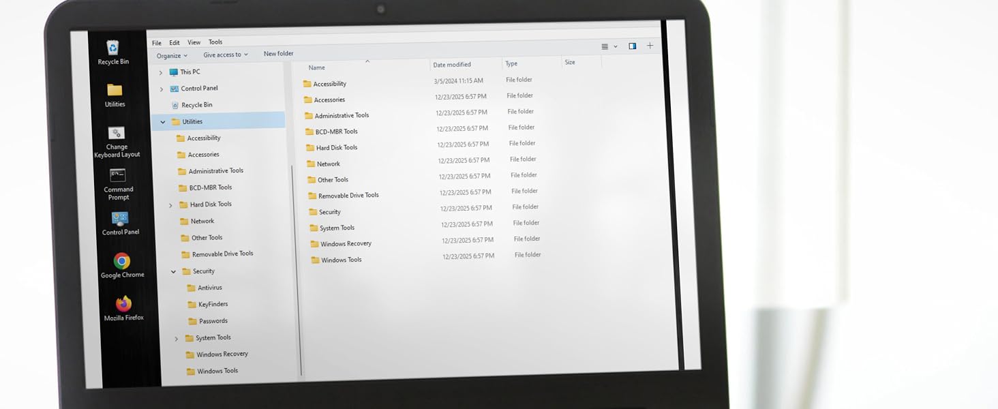The height and width of the screenshot is (409, 998).
Task: Open the Tools menu
Action: (215, 42)
